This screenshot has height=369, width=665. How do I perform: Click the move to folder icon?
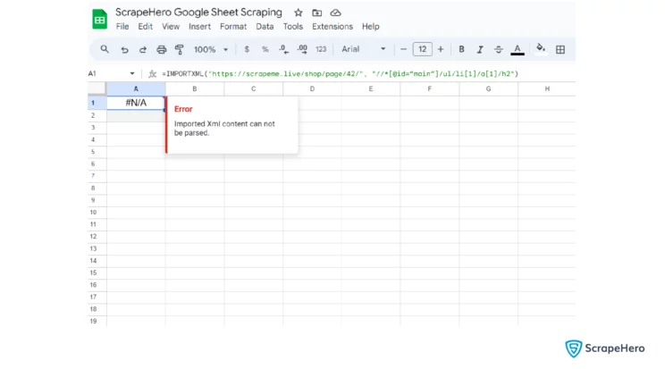pyautogui.click(x=316, y=13)
